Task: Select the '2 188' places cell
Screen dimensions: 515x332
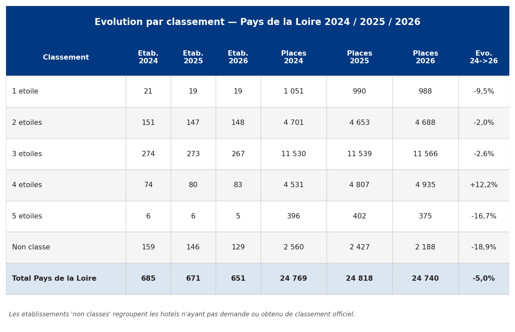Action: click(425, 247)
